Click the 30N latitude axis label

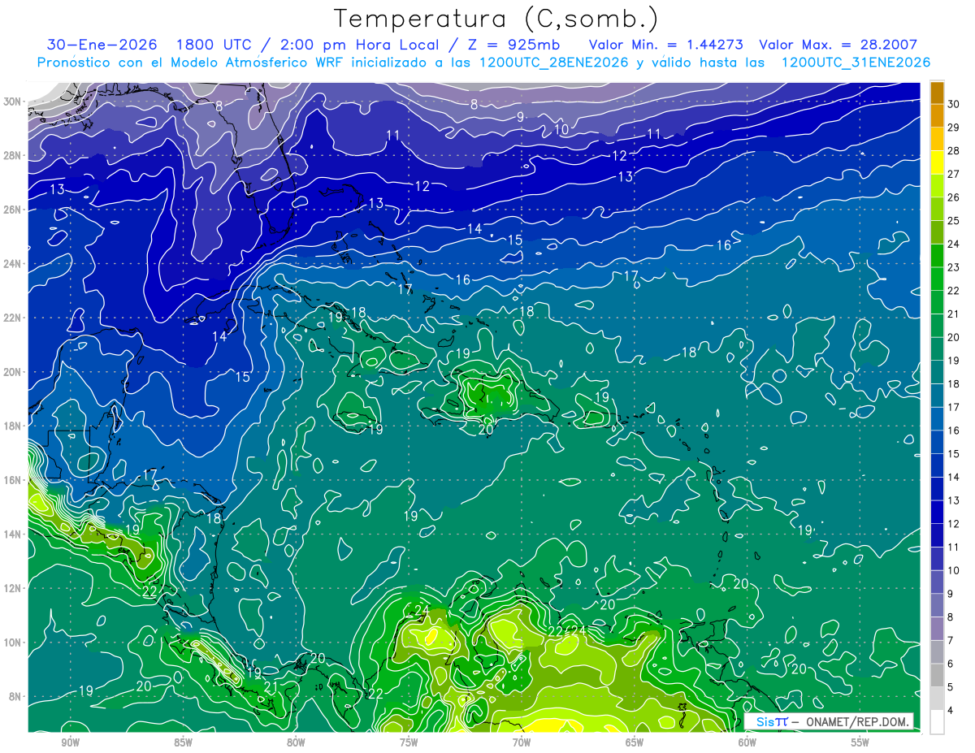tap(12, 102)
